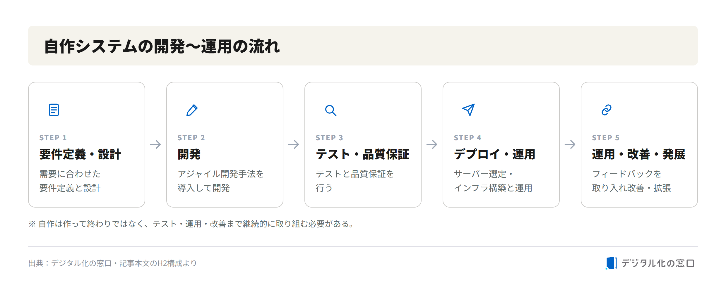Viewport: 726px width, 297px height.
Task: Click the magnifying glass icon in Step 3
Action: point(331,110)
